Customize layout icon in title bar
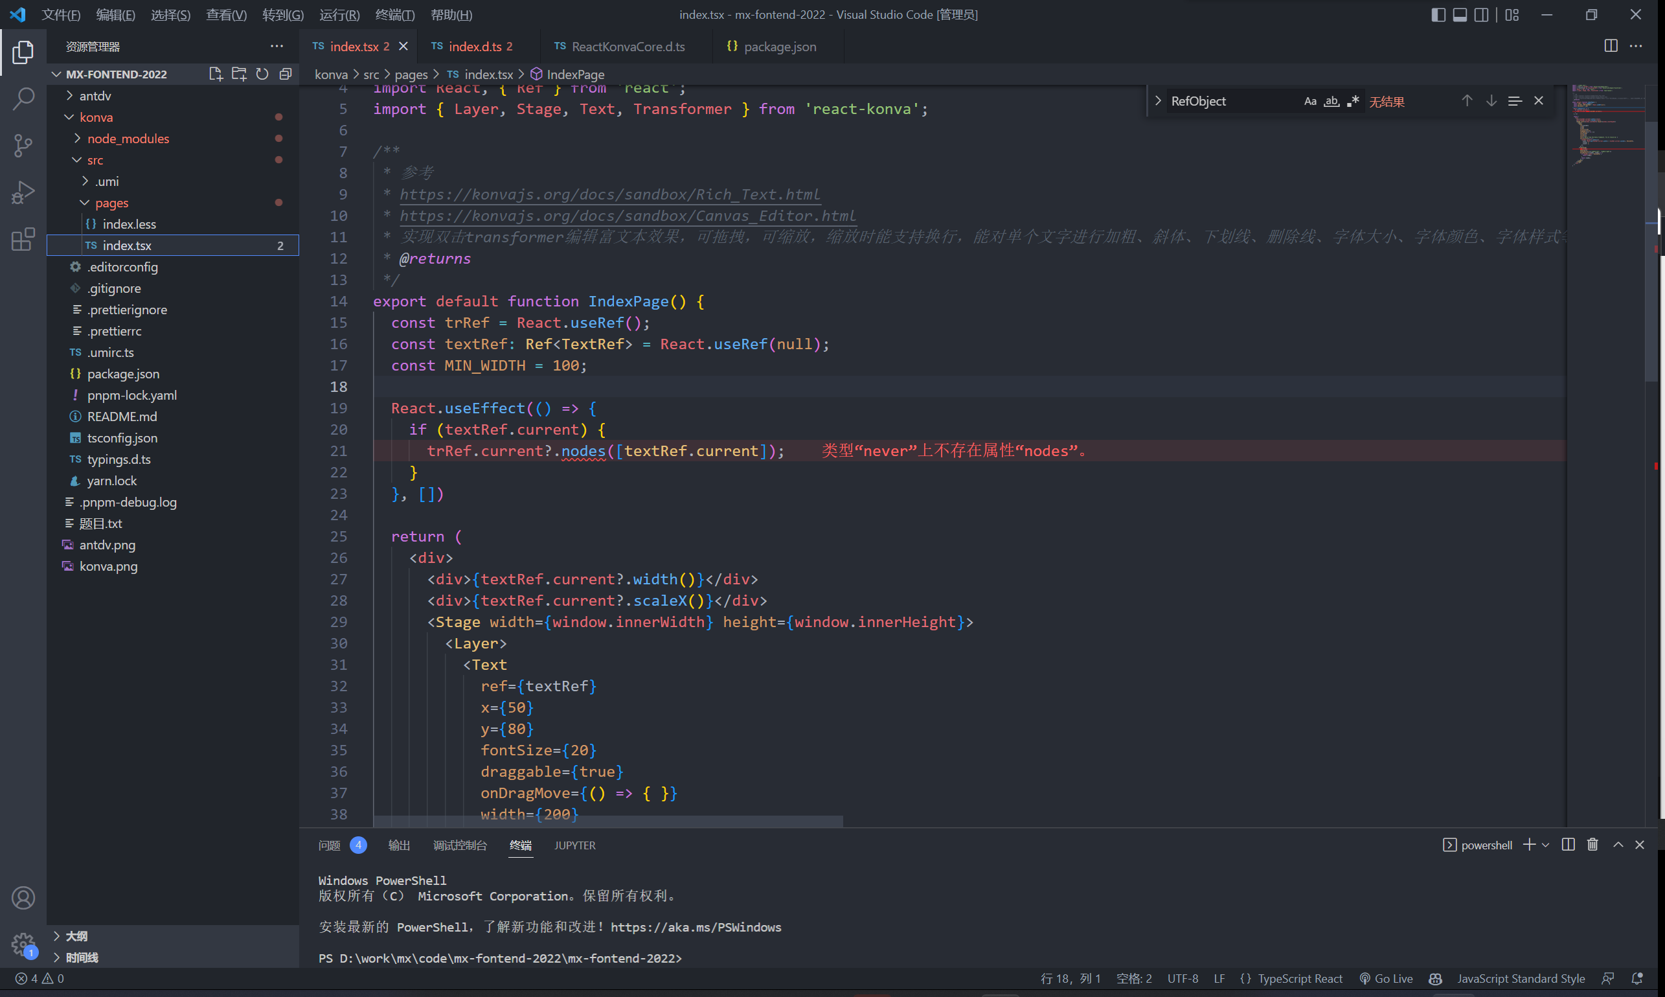This screenshot has height=997, width=1665. [1512, 15]
